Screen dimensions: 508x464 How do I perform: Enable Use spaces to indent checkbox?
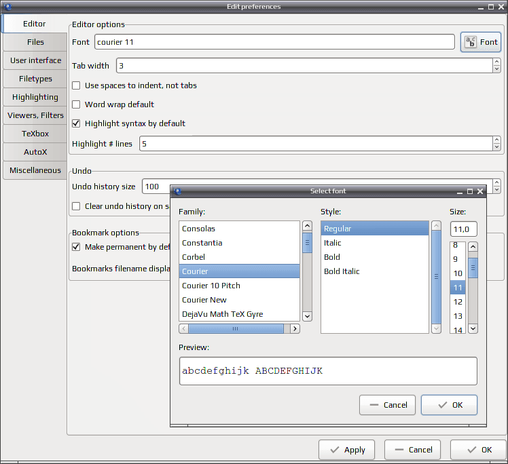point(76,85)
